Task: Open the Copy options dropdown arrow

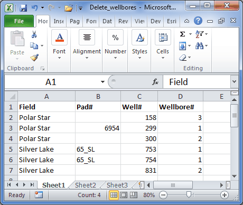Action: (x=42, y=46)
